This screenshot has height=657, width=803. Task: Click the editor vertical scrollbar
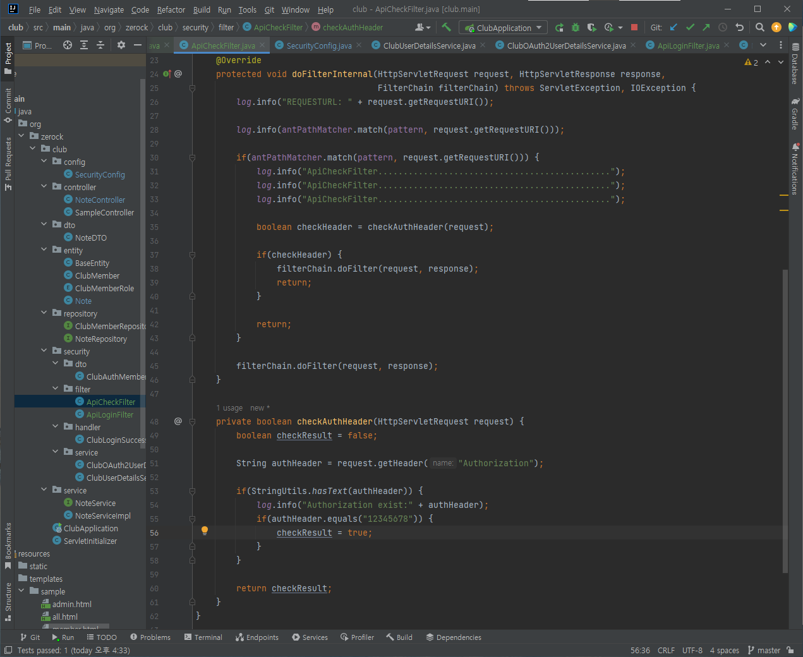click(785, 421)
